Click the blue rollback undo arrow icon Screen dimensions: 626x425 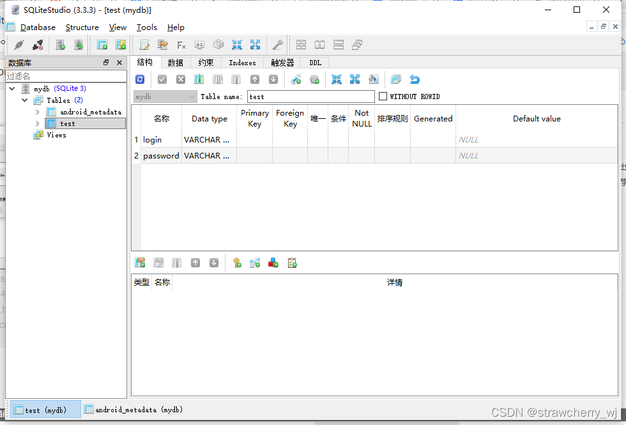tap(415, 79)
